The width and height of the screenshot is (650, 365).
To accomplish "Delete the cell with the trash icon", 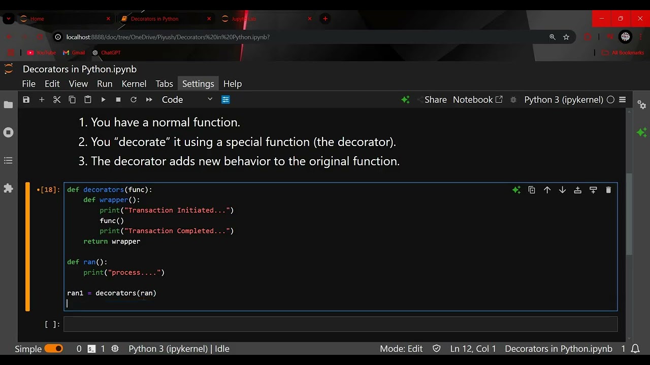I will click(x=608, y=190).
